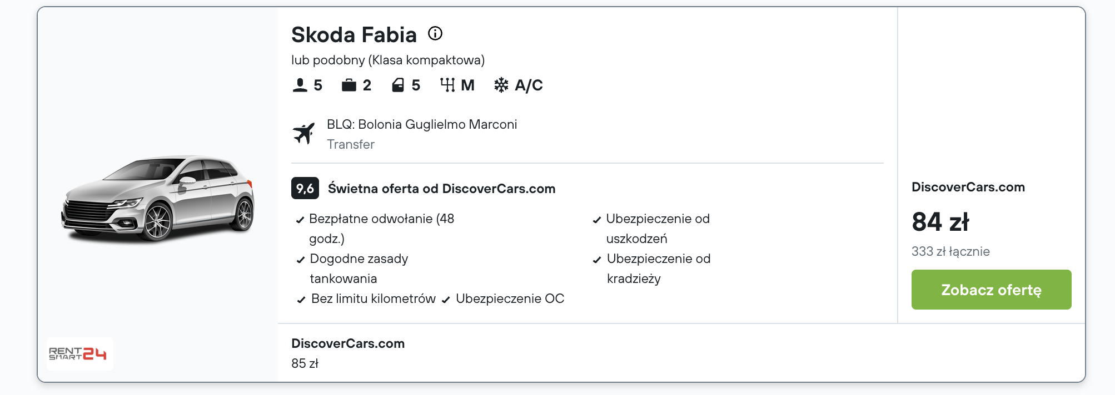Click the 9,6 rating badge
Image resolution: width=1115 pixels, height=395 pixels.
(x=305, y=188)
